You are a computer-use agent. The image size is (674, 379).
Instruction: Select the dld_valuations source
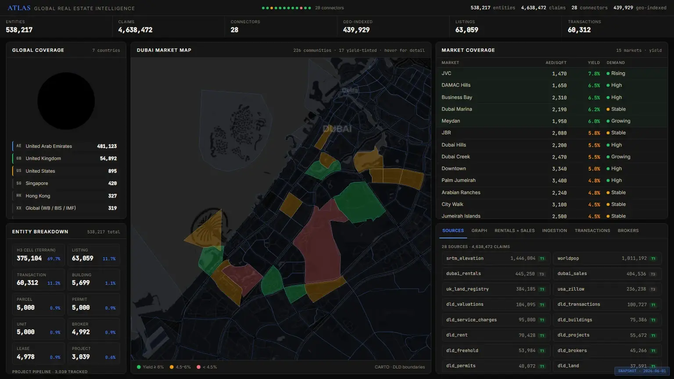(496, 304)
